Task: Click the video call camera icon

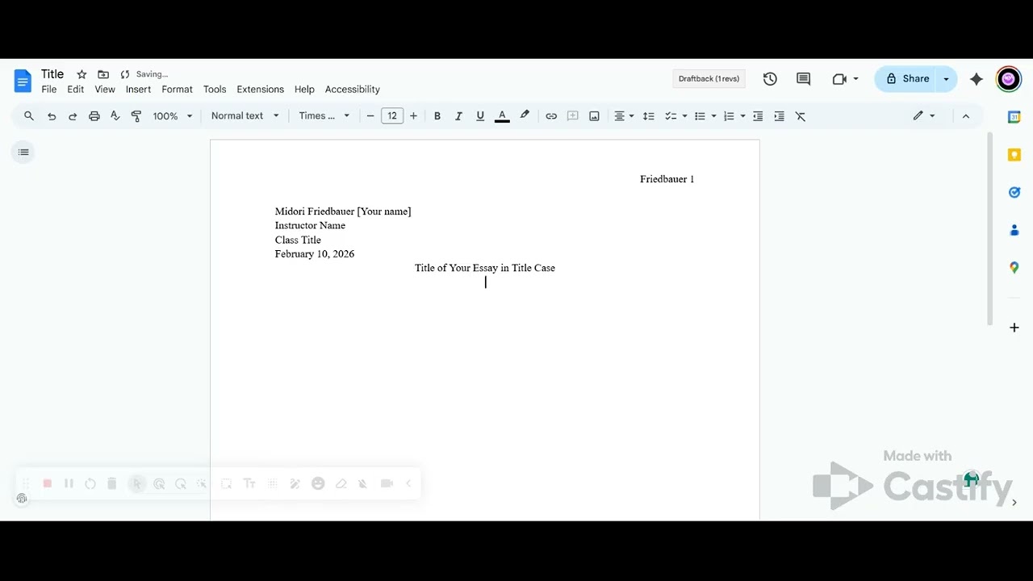Action: 839,79
